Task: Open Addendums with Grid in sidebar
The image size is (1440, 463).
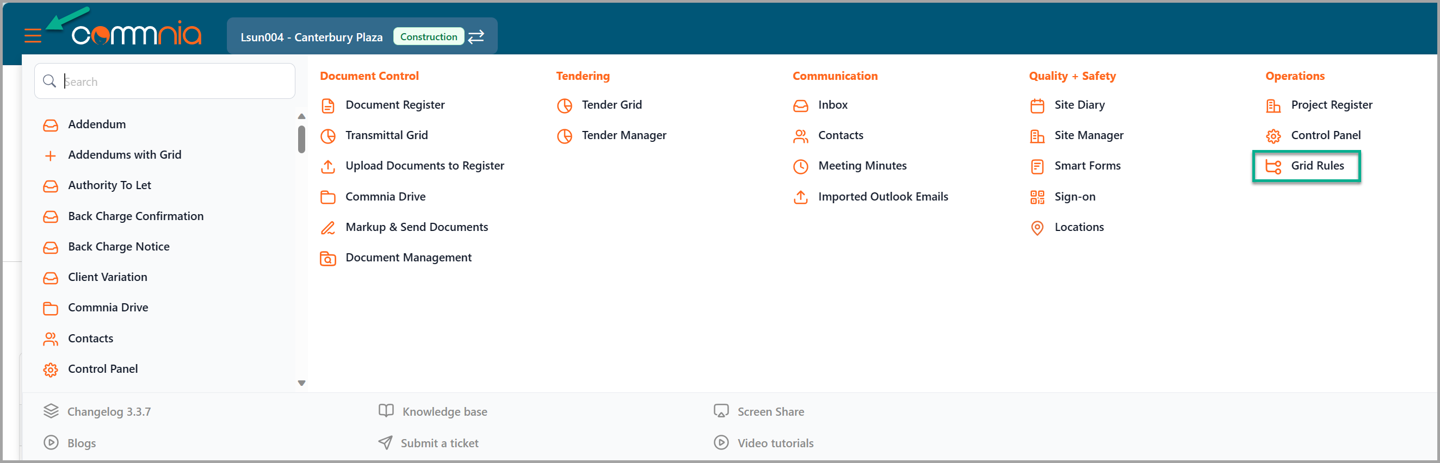Action: 125,155
